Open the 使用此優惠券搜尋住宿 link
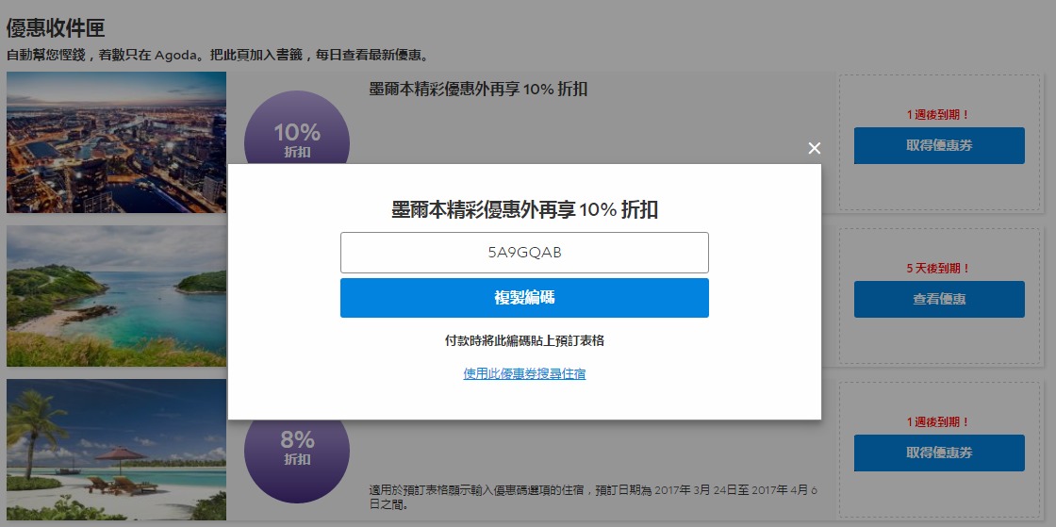 coord(524,374)
